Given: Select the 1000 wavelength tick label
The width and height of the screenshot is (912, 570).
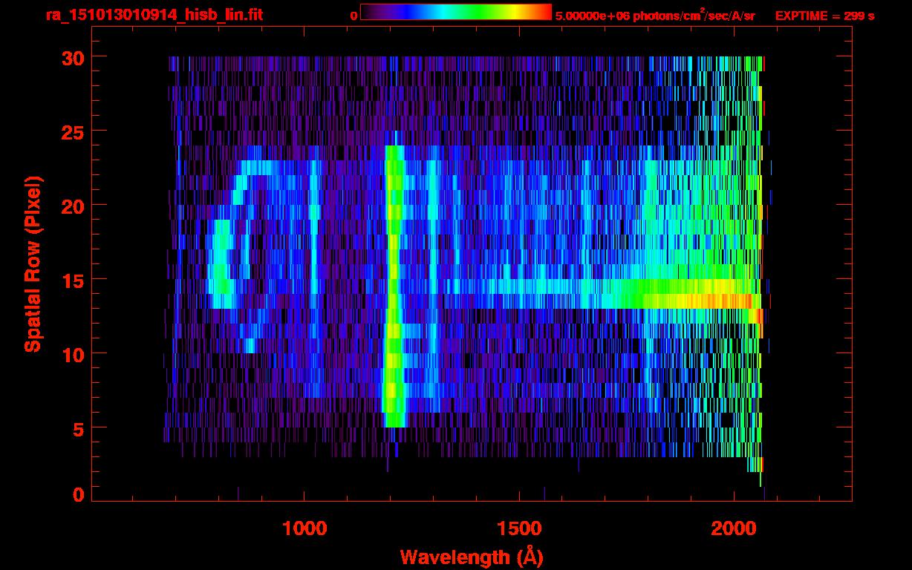Looking at the screenshot, I should pyautogui.click(x=304, y=528).
